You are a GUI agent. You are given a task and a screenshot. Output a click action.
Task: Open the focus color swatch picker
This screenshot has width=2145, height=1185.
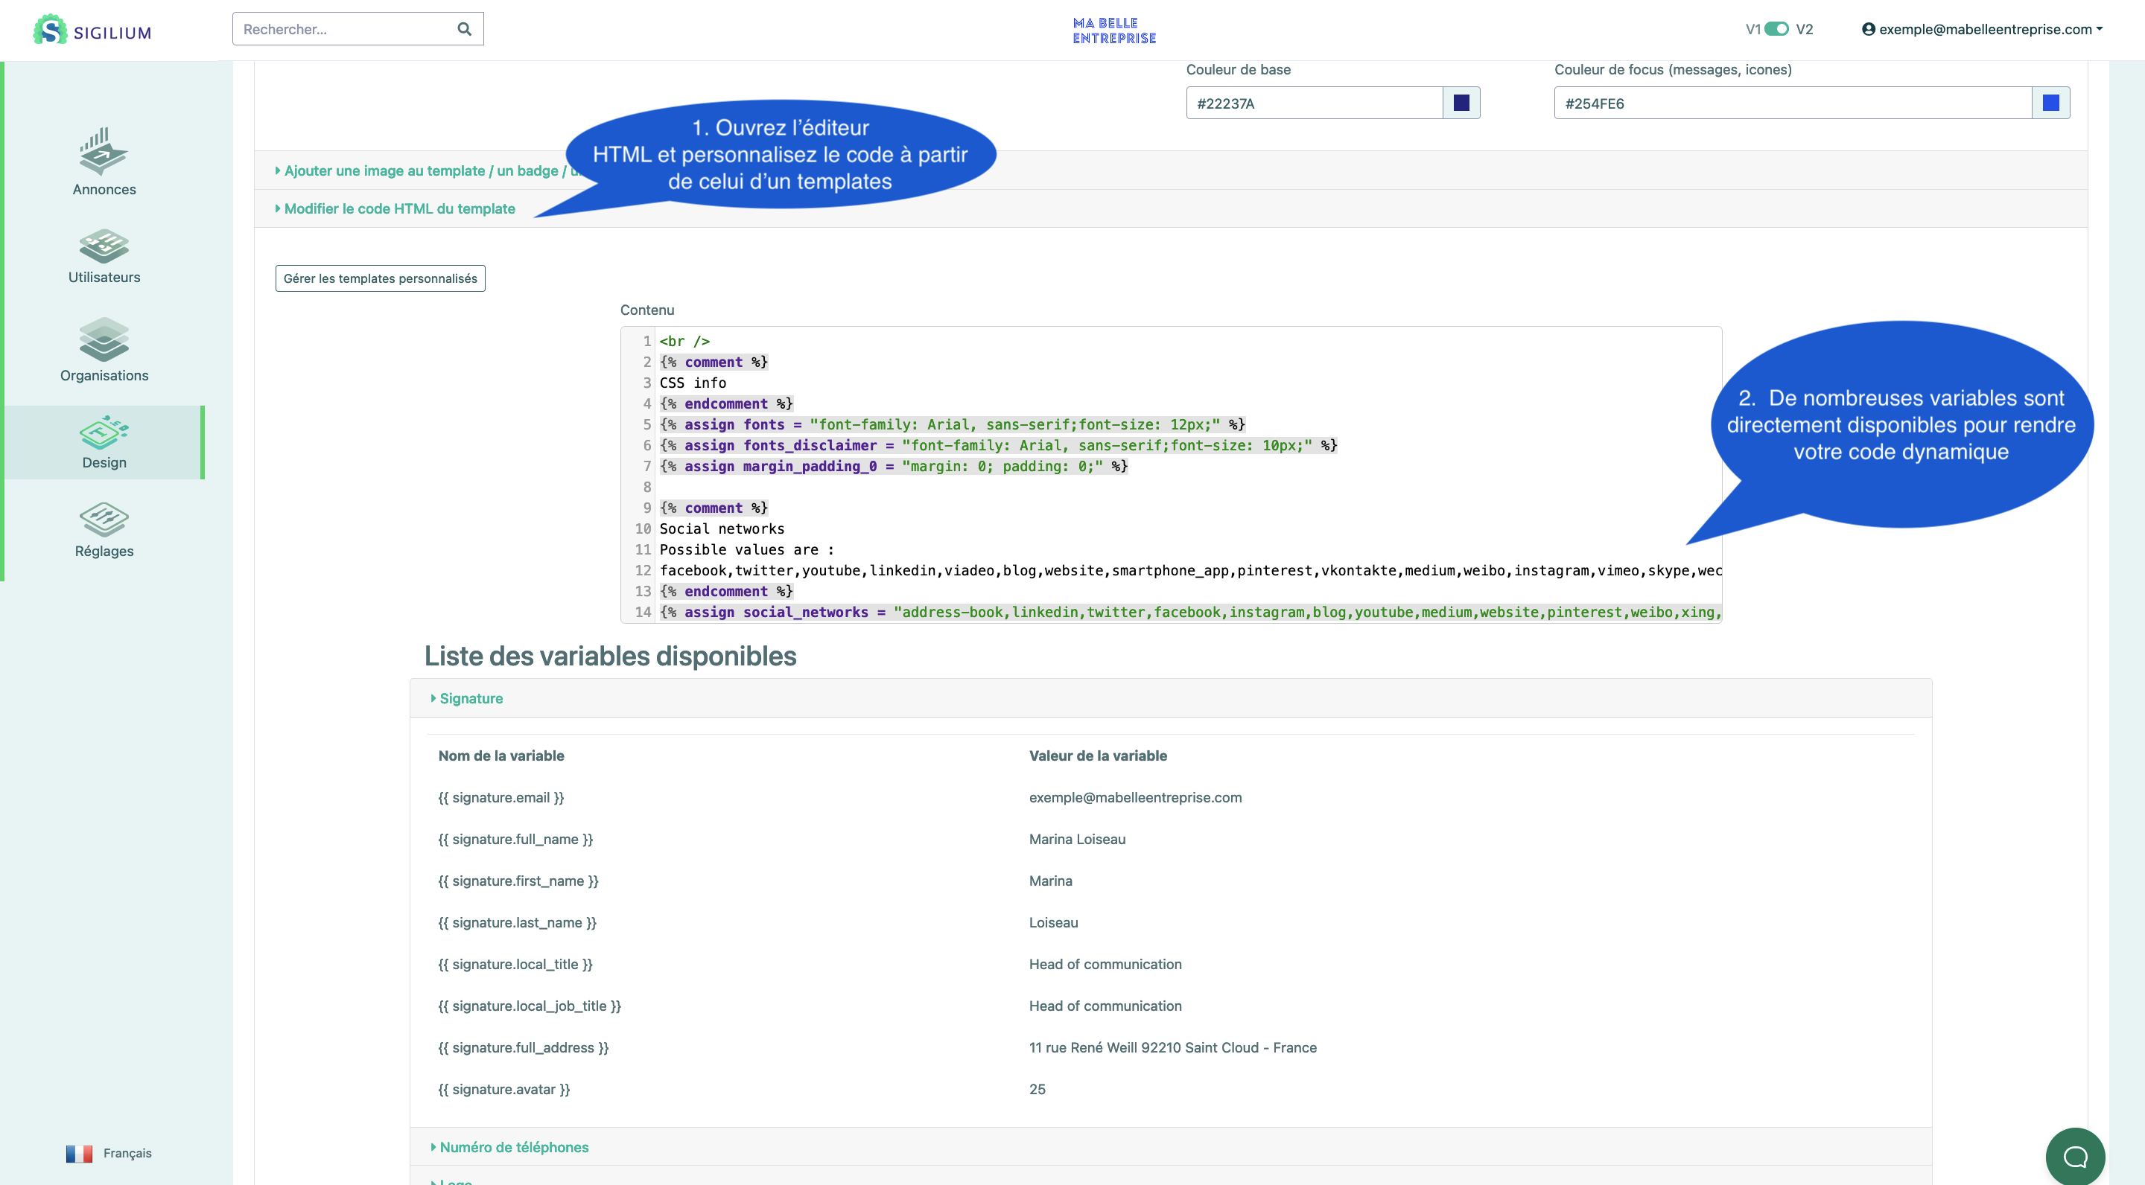[2050, 103]
